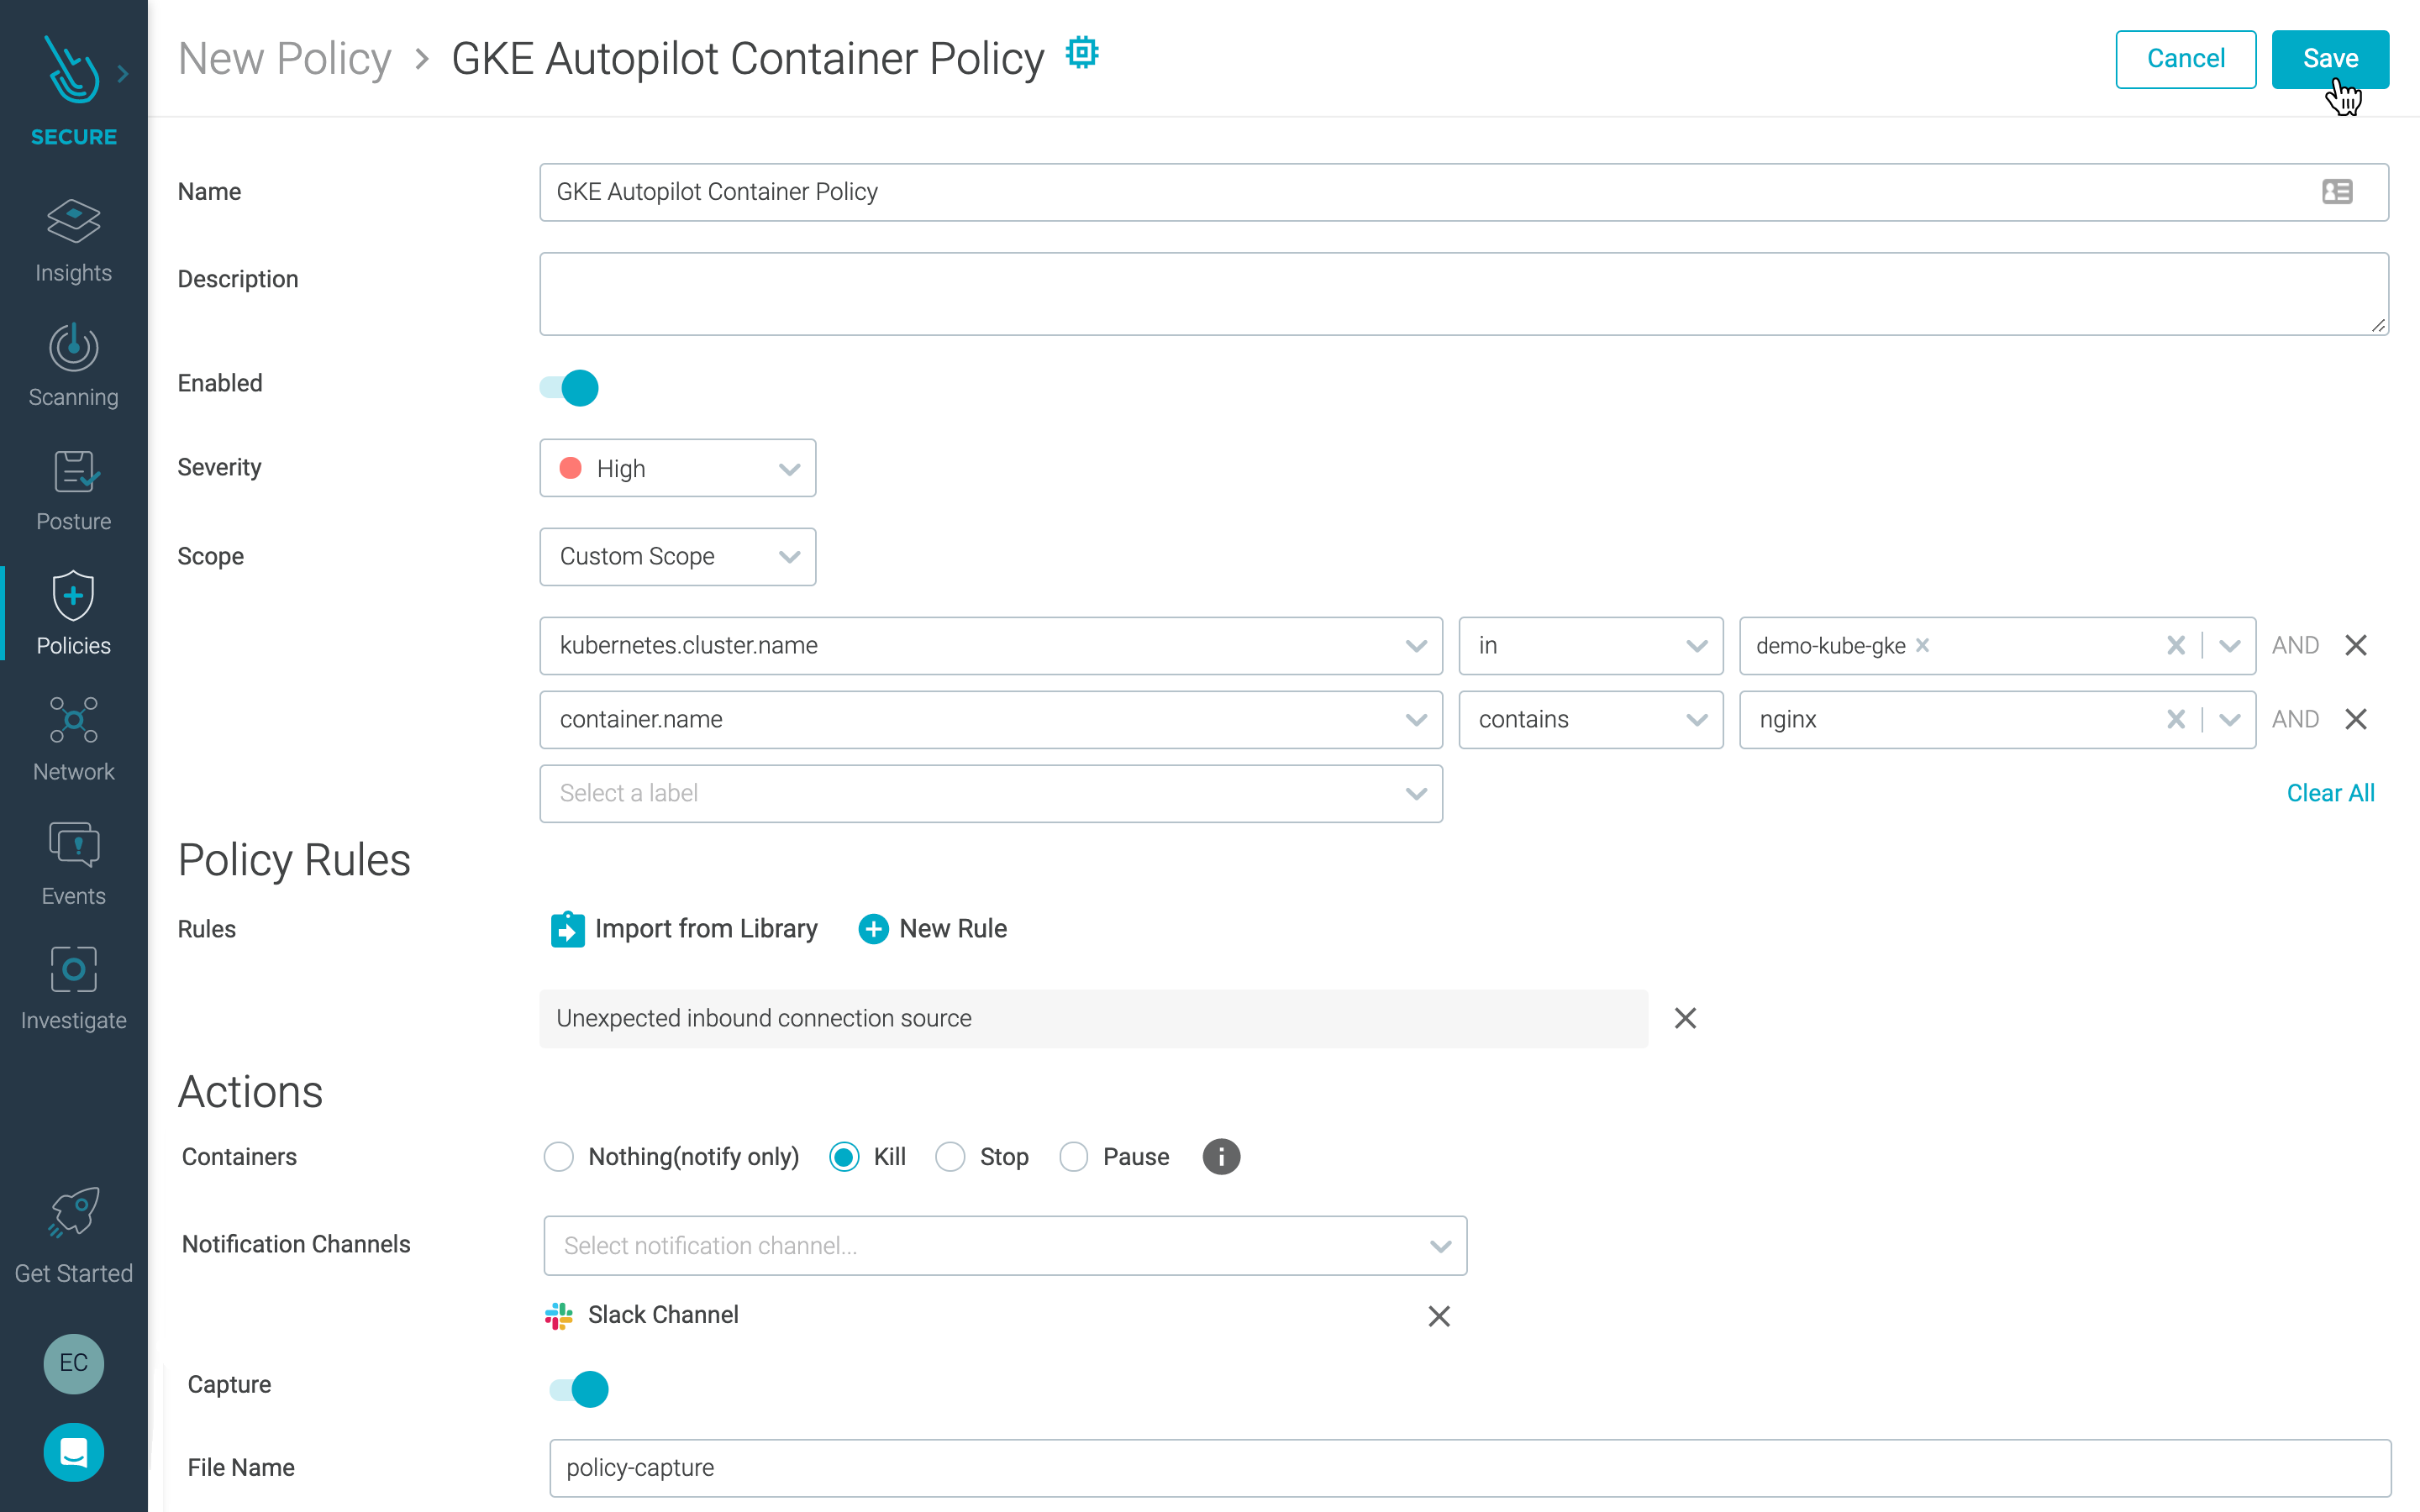2420x1512 pixels.
Task: Open the Policies menu item
Action: 73,617
